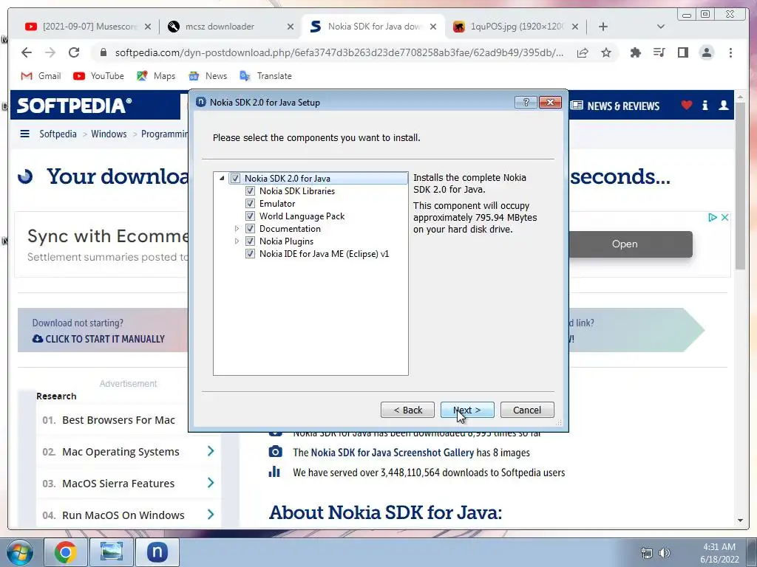The image size is (757, 567).
Task: Click the page vertical scrollbar thumb
Action: click(x=740, y=185)
